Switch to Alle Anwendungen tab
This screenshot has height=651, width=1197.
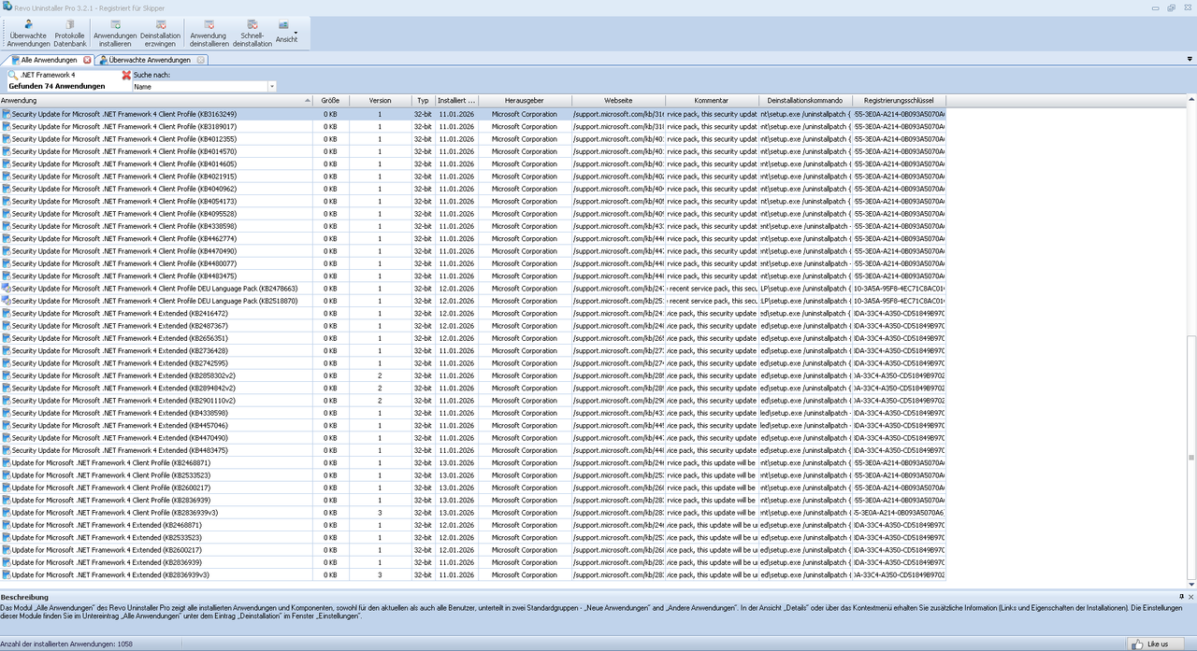(x=49, y=60)
